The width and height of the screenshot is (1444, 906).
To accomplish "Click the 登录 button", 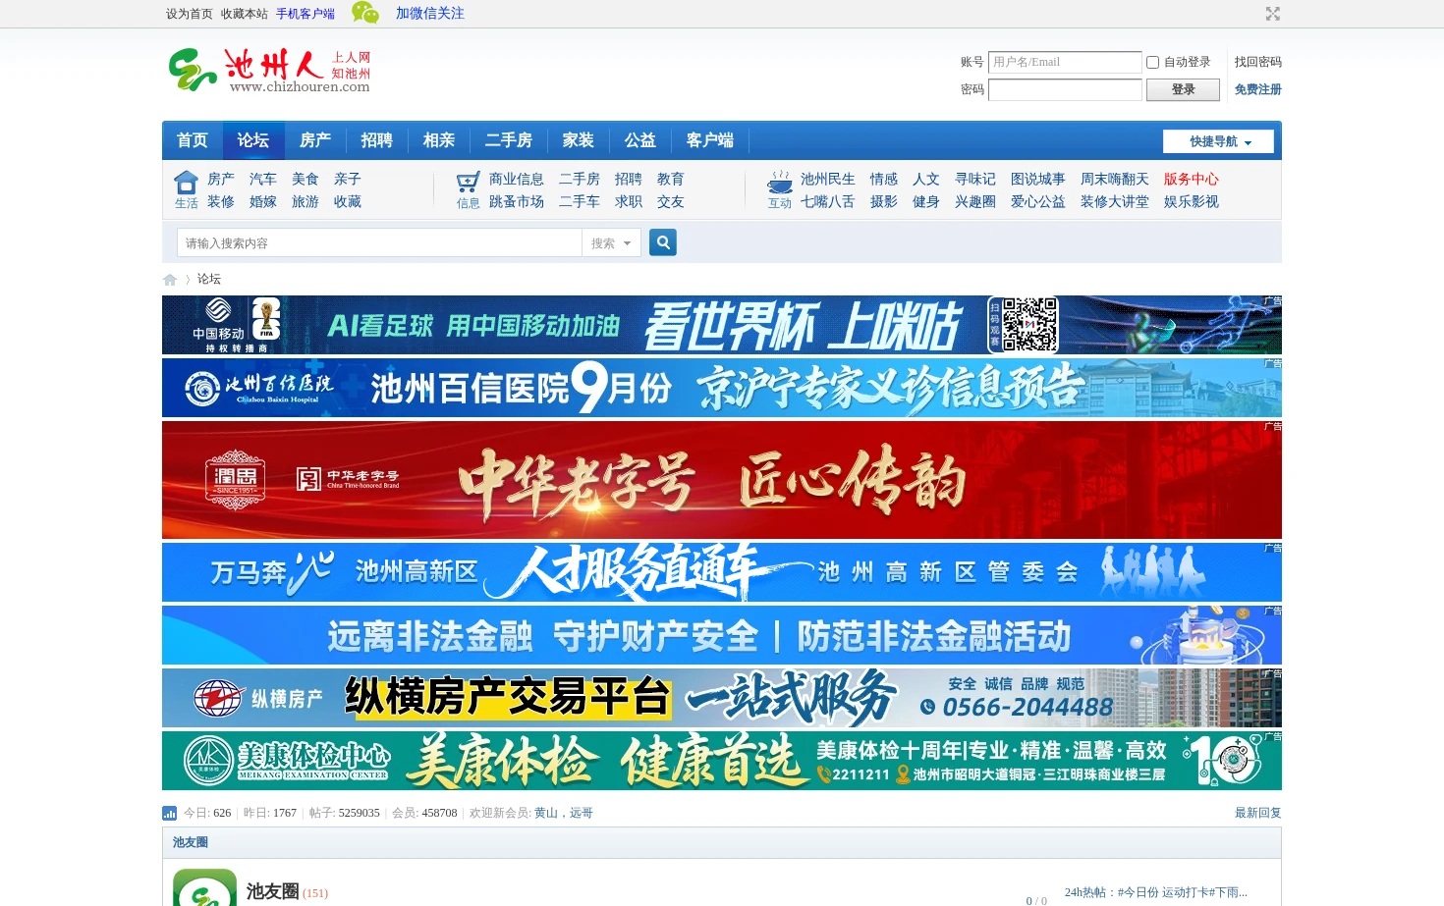I will pyautogui.click(x=1183, y=89).
